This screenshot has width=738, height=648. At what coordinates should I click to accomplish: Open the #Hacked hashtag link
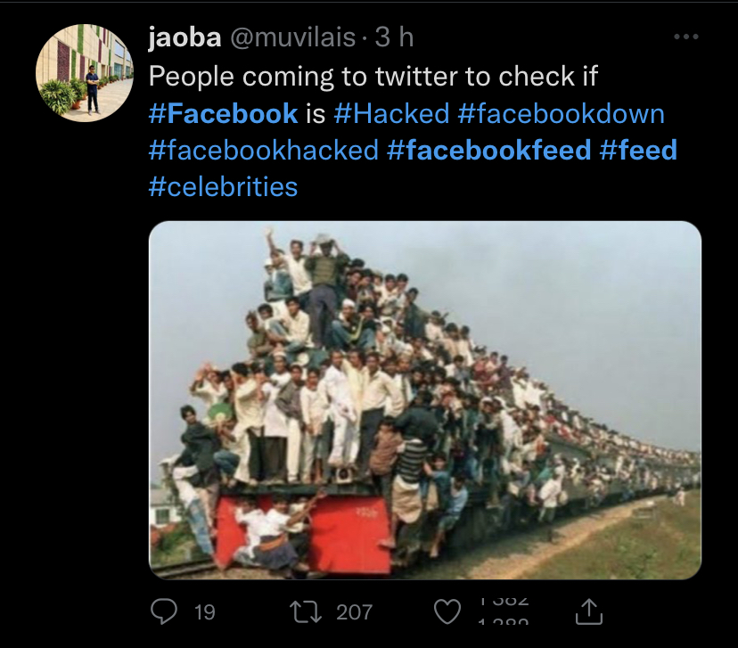(x=391, y=113)
